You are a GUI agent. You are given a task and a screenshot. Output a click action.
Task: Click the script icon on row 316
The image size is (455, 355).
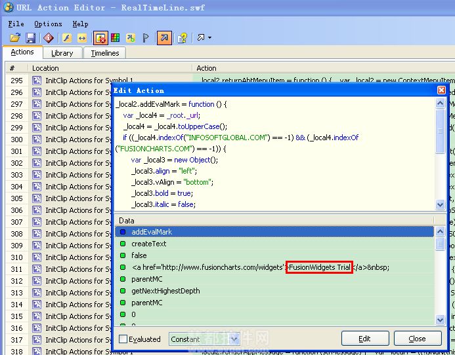click(x=37, y=328)
